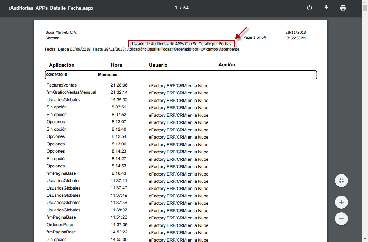Click the current page number field
The image size is (368, 242).
(x=176, y=8)
